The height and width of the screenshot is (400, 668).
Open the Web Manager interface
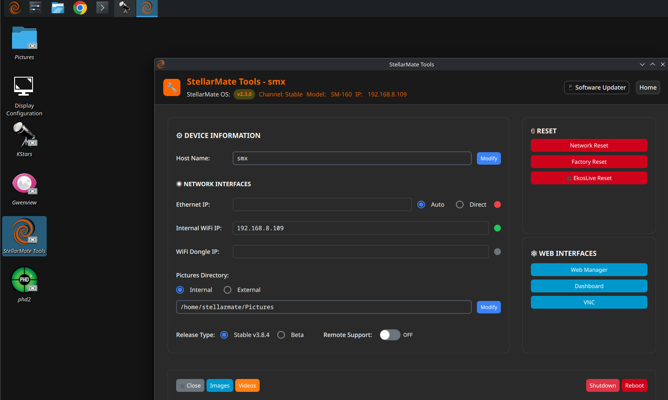click(589, 270)
